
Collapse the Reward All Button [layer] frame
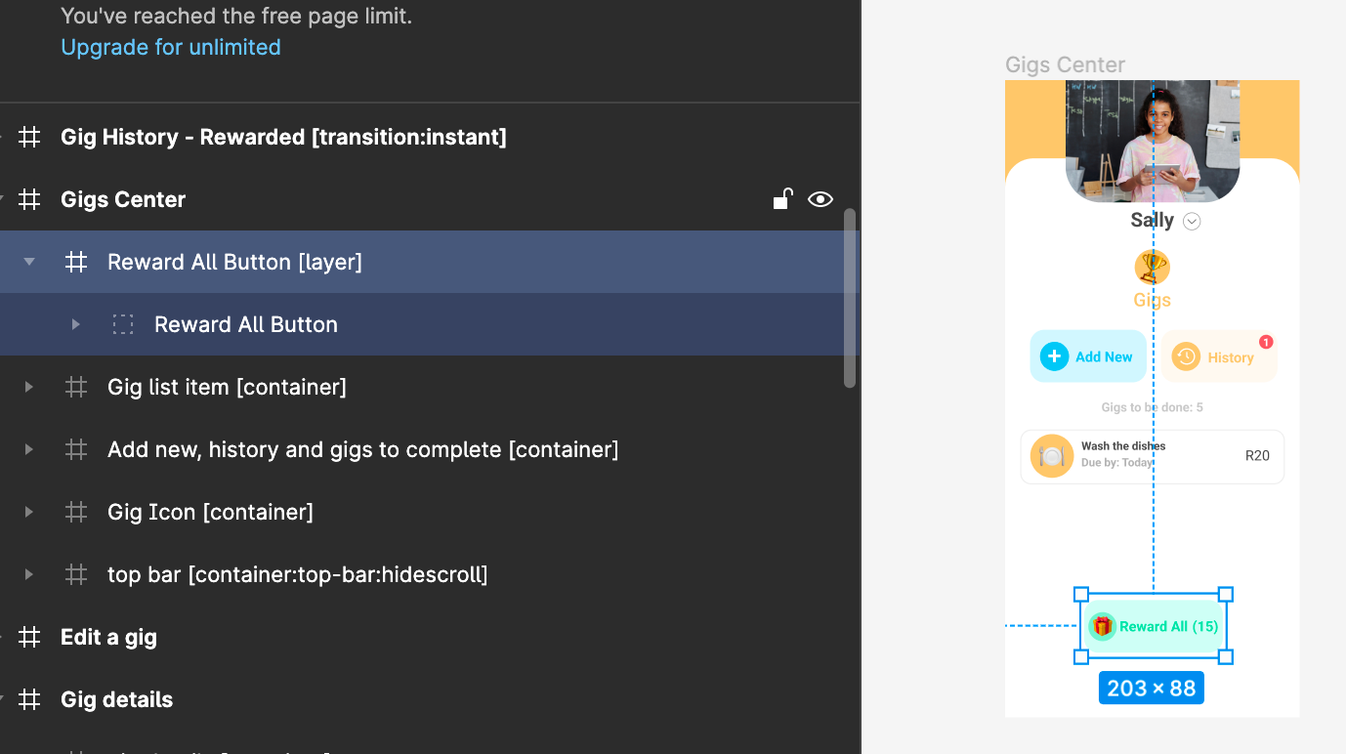(x=29, y=262)
